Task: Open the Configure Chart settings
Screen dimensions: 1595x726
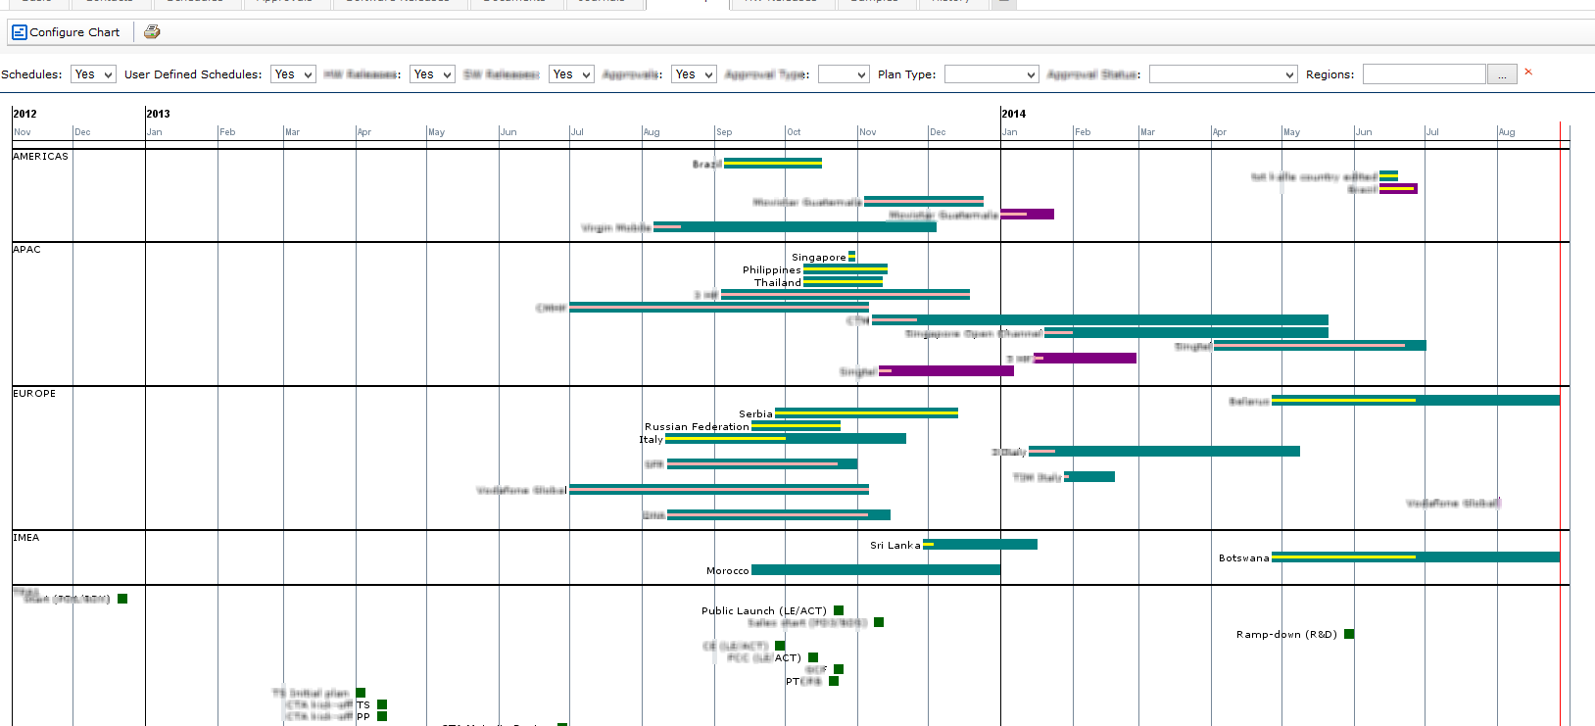Action: click(x=66, y=32)
